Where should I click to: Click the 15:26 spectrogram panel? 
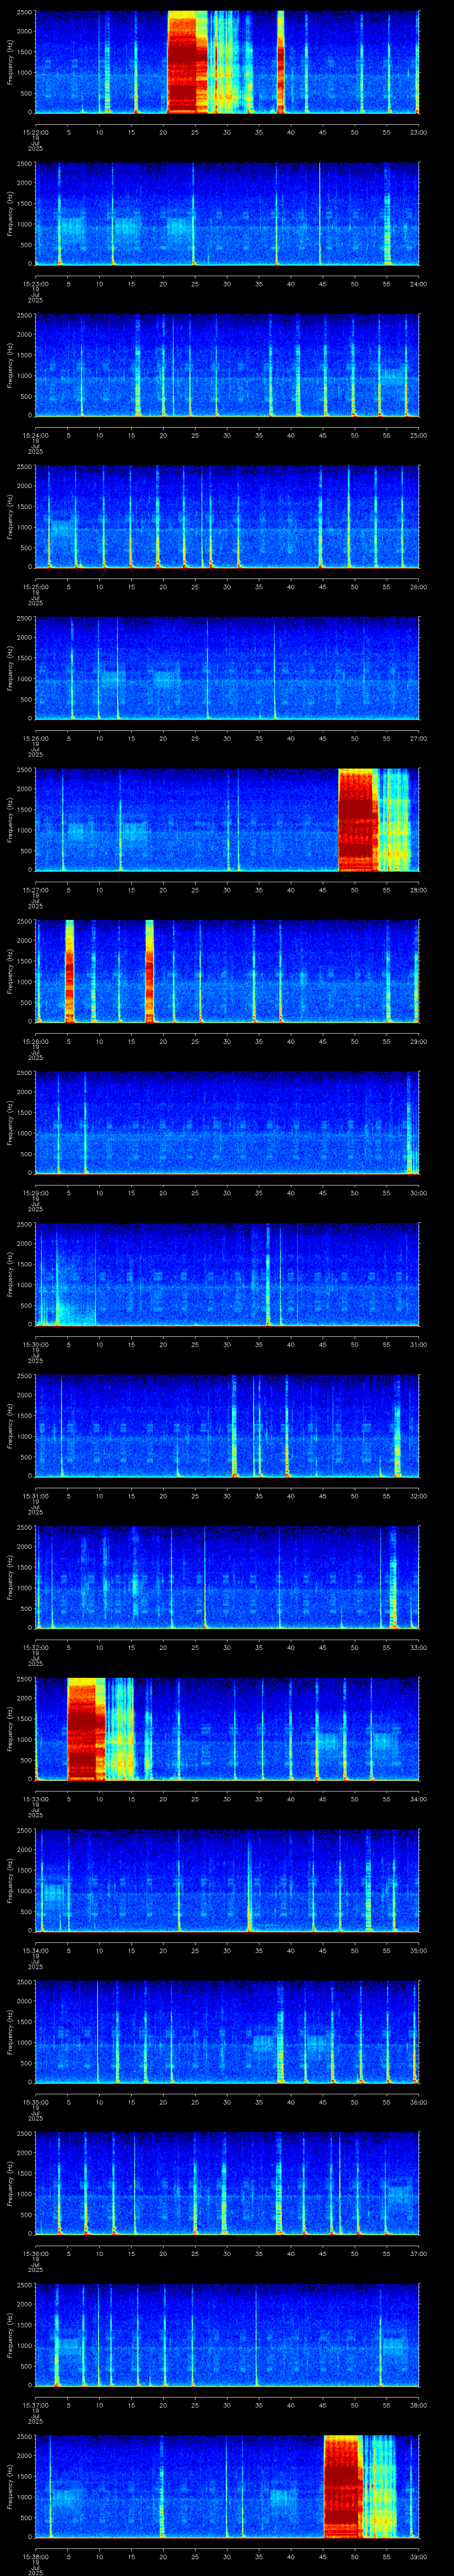(227, 668)
